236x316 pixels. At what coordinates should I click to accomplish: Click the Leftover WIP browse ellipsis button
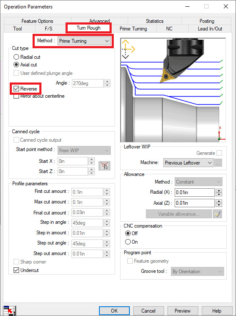click(x=218, y=163)
